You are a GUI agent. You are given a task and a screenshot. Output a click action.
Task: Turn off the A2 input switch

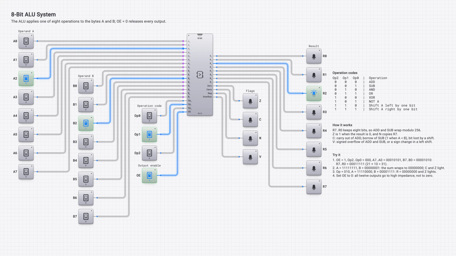pyautogui.click(x=26, y=79)
